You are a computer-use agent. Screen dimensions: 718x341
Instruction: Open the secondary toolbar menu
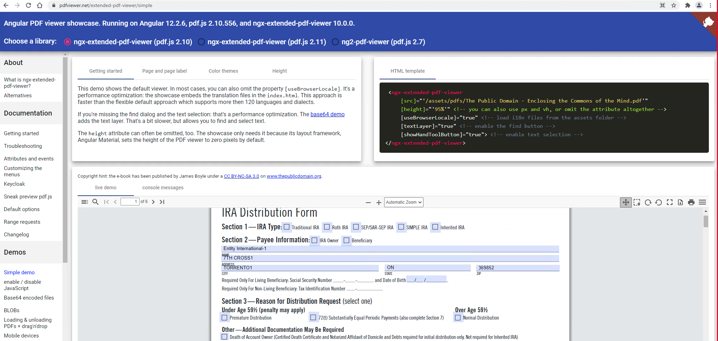[x=703, y=202]
